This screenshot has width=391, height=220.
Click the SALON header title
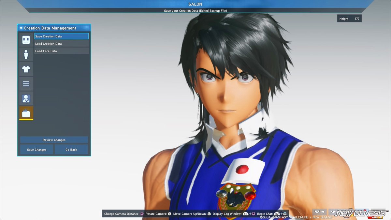point(195,4)
